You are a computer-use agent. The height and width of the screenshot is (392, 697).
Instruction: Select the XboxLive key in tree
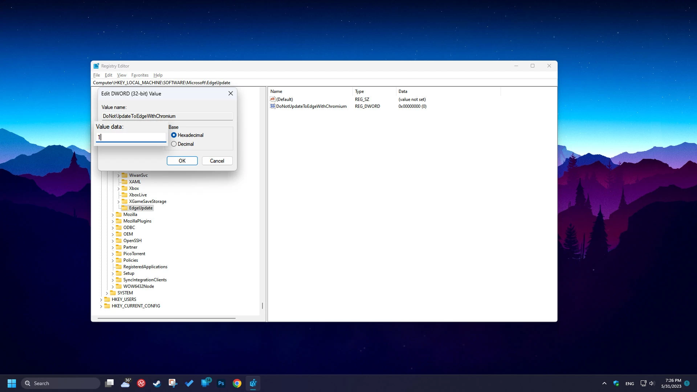[138, 195]
